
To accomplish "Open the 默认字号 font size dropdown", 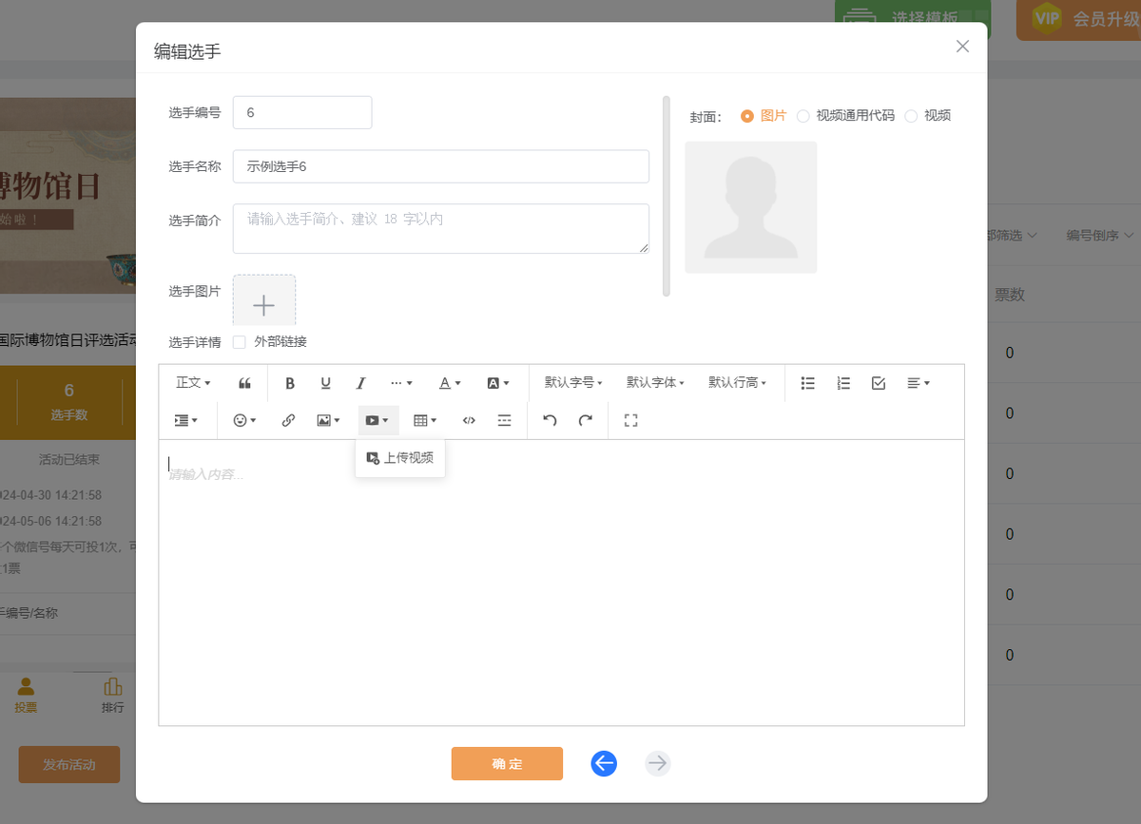I will pos(573,383).
